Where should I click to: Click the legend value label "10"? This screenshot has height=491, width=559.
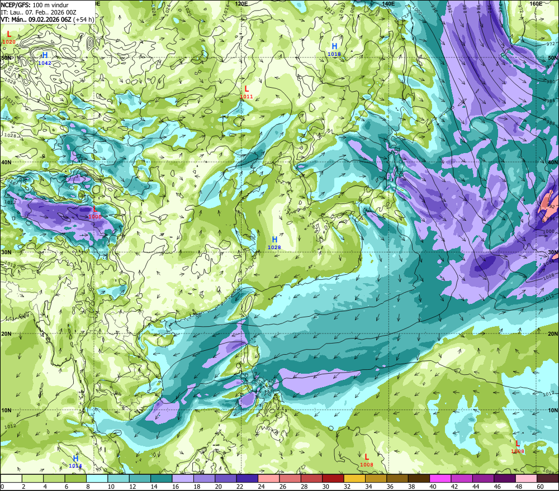(111, 487)
